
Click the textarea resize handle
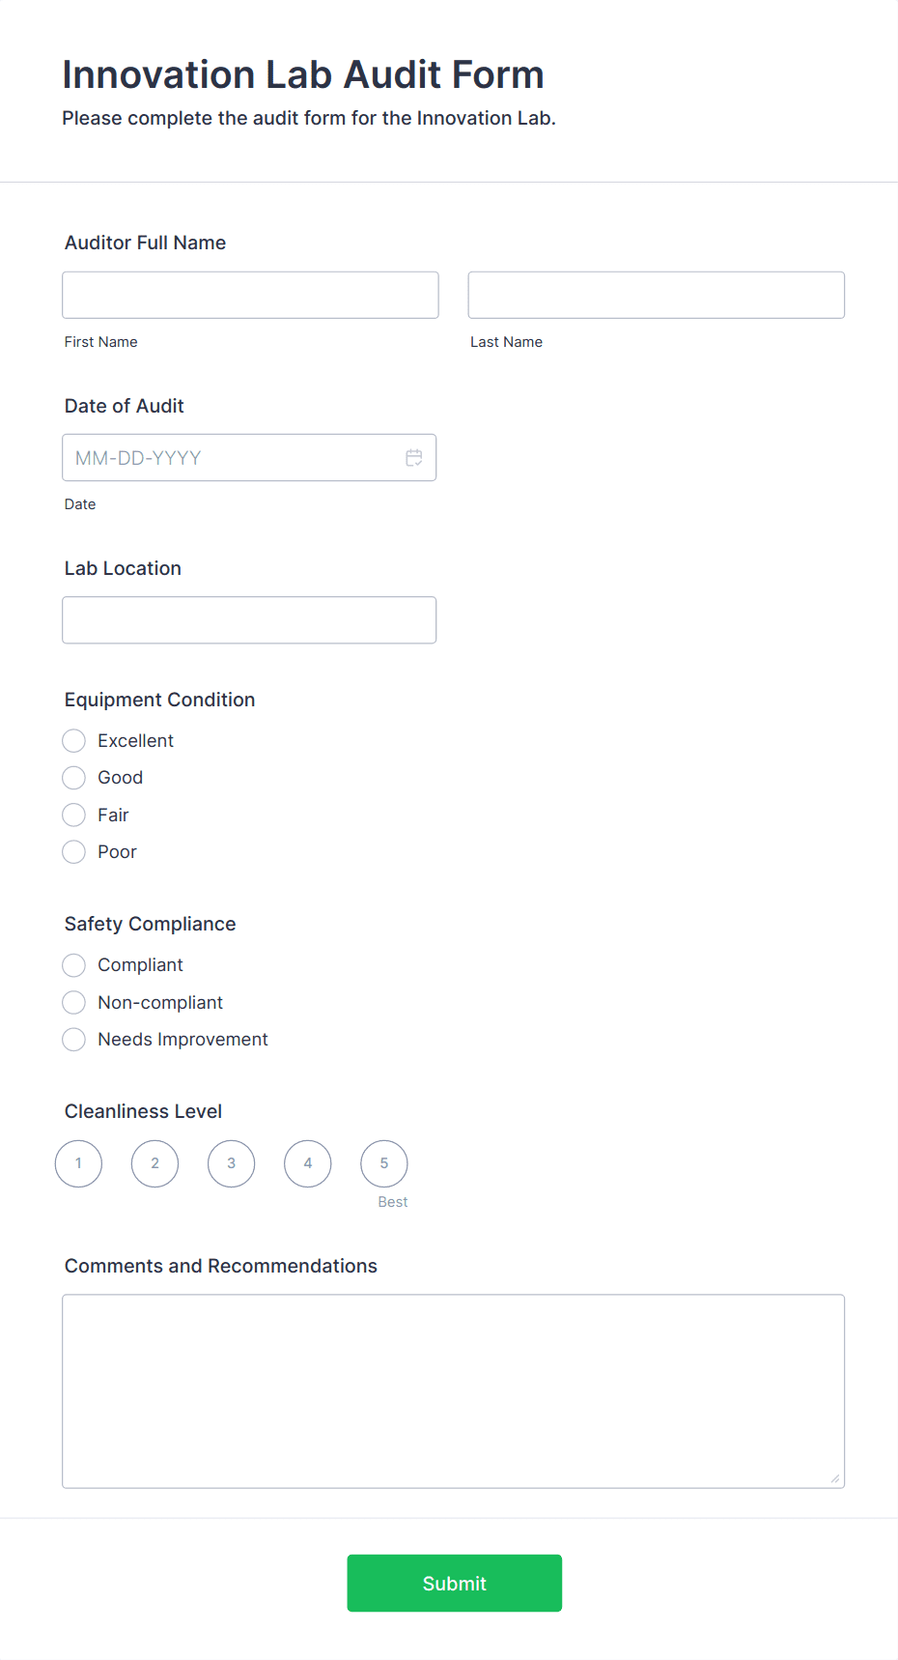836,1476
